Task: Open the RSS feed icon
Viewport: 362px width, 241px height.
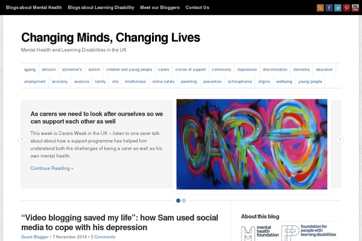Action: click(320, 8)
